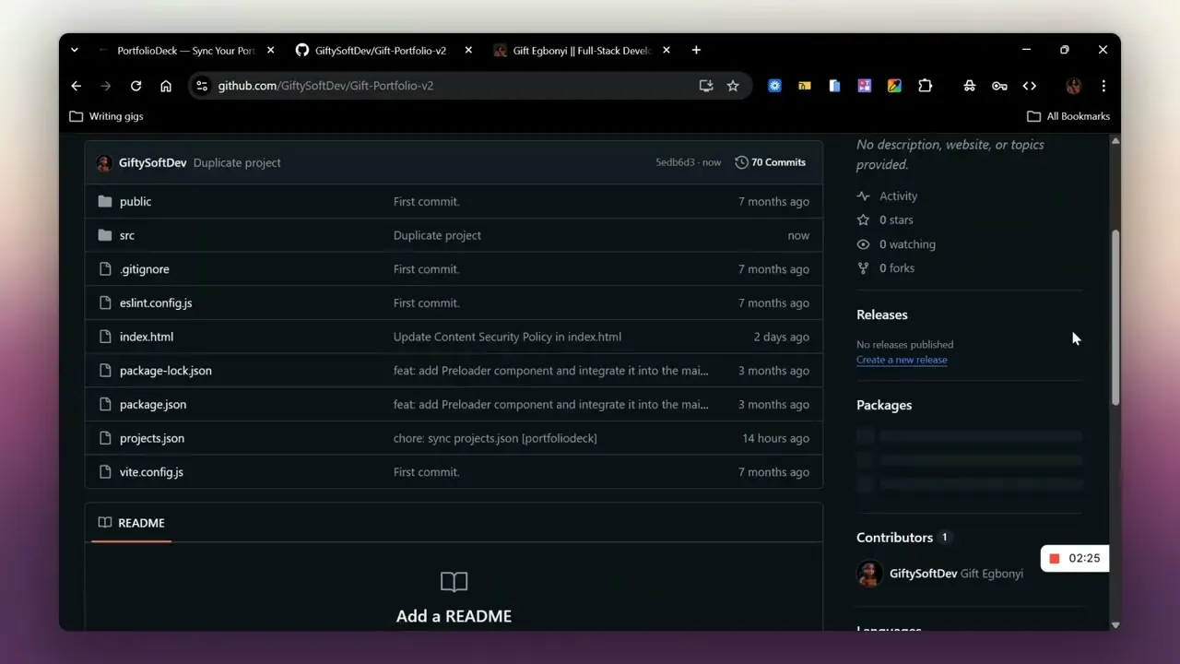Open the Chrome profile avatar
This screenshot has width=1180, height=664.
pyautogui.click(x=1074, y=86)
